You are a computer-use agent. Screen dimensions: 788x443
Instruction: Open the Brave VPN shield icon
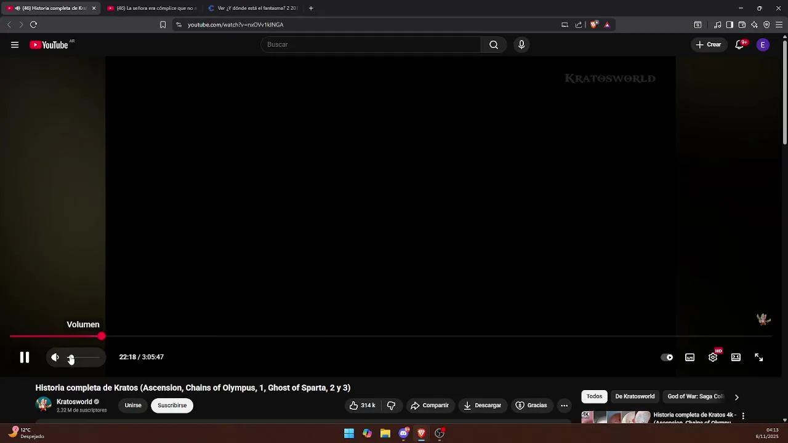(x=766, y=25)
